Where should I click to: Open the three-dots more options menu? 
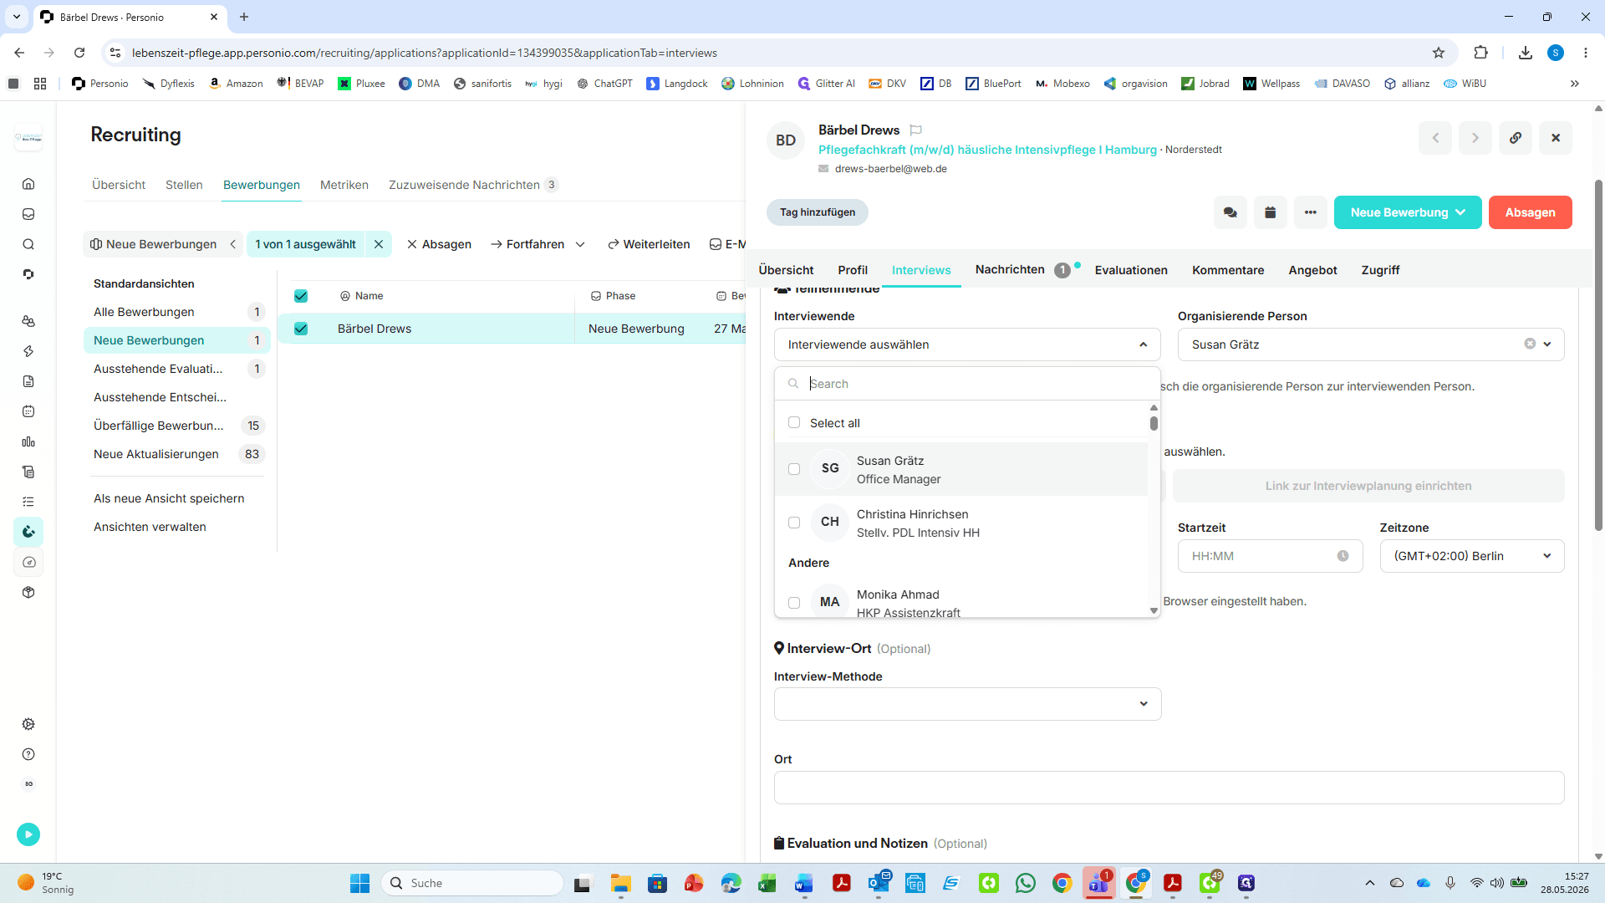pos(1310,212)
